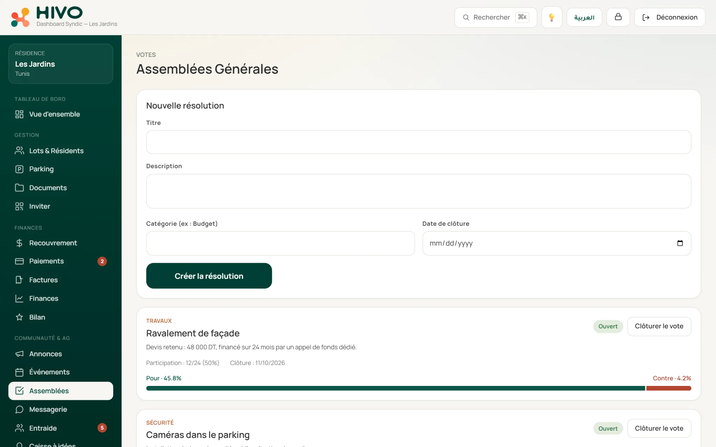Click the Date de clôture mm/dd/yyyy field

(557, 243)
